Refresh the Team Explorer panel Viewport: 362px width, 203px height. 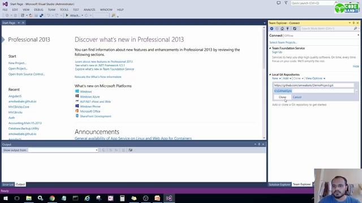[295, 29]
